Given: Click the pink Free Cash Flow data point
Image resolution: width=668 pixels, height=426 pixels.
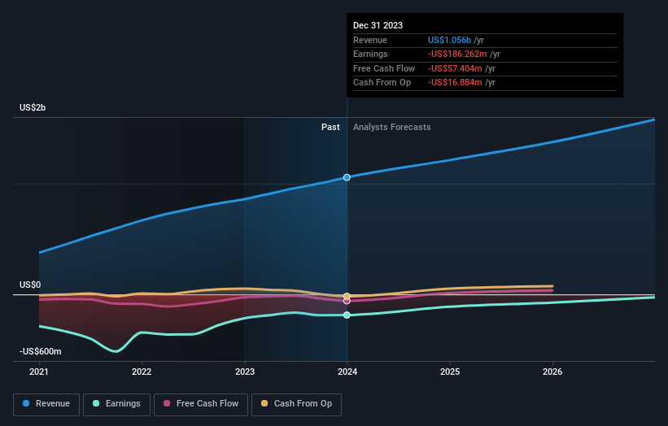Looking at the screenshot, I should tap(347, 301).
